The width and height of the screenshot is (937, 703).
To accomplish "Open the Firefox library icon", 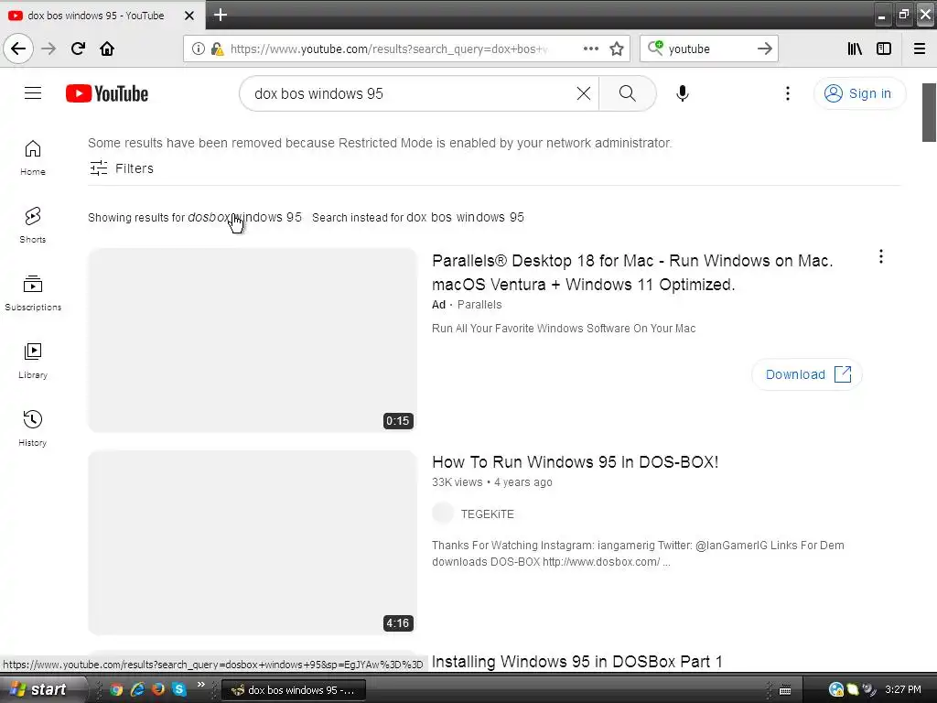I will click(855, 49).
